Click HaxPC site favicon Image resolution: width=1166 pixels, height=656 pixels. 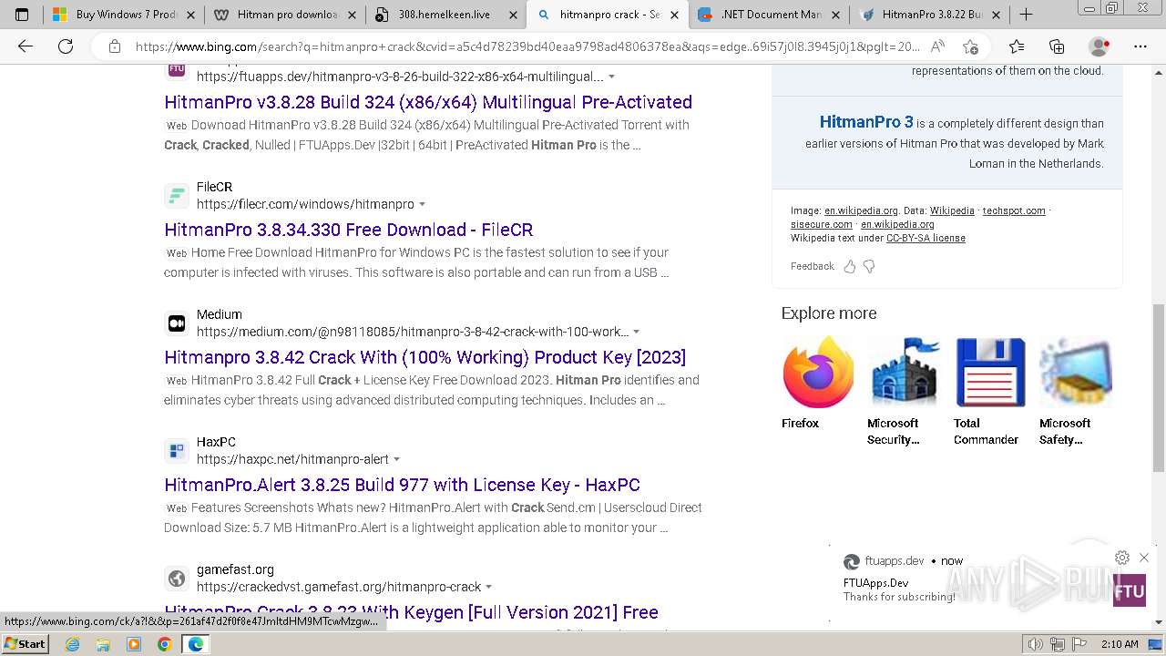pyautogui.click(x=177, y=451)
